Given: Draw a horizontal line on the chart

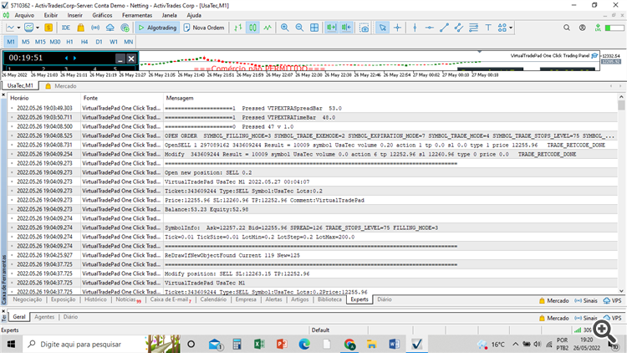Looking at the screenshot, I should (429, 28).
